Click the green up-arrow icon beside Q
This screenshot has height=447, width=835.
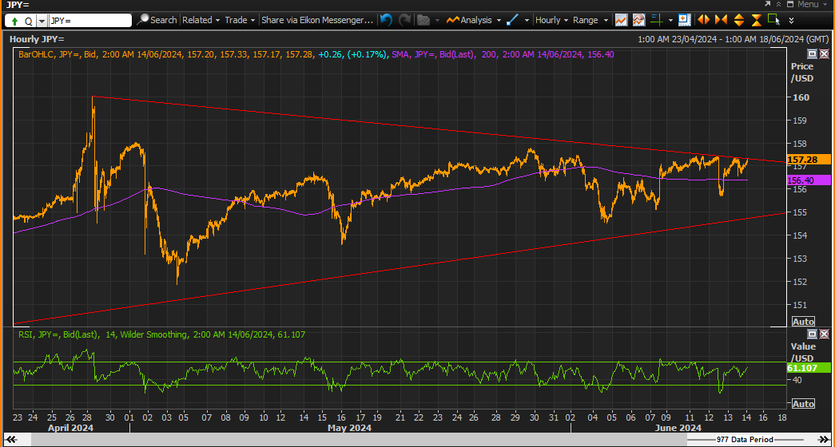[x=14, y=21]
